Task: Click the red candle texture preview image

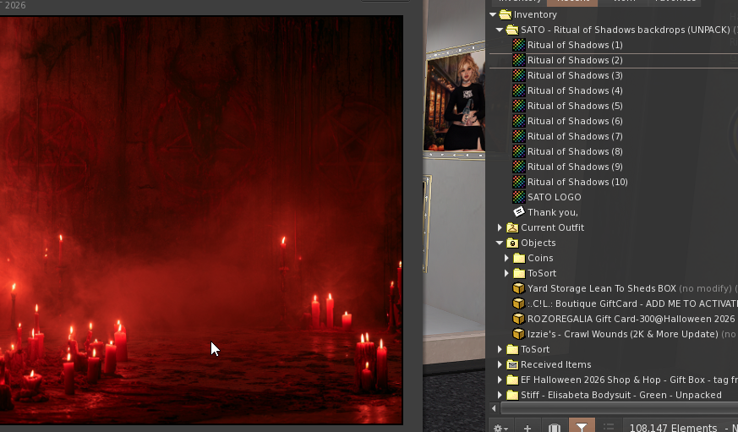Action: pyautogui.click(x=201, y=220)
